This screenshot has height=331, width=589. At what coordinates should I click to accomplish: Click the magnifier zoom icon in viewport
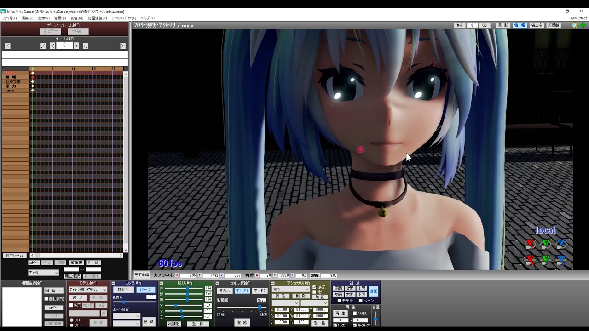574,25
